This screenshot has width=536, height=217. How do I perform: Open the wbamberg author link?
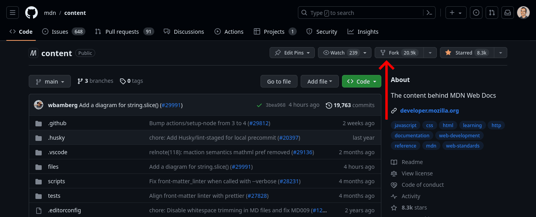[x=63, y=105]
